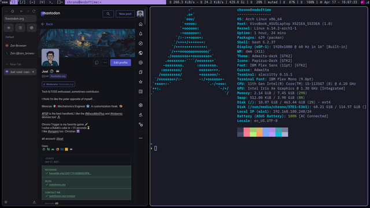The height and width of the screenshot is (208, 370).
Task: Switch to dwm >_ tag
Action: click(x=51, y=2)
